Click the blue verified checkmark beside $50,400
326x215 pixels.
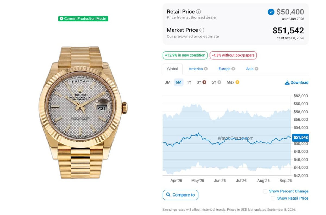pyautogui.click(x=271, y=12)
